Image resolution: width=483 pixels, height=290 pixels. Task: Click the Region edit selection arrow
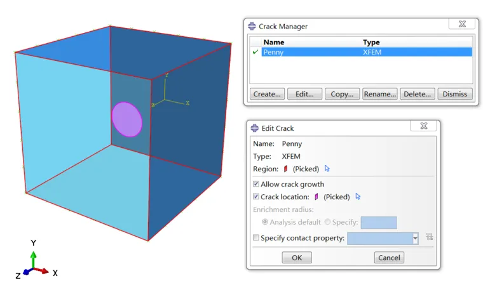pyautogui.click(x=327, y=169)
